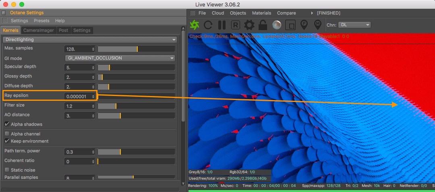Screen dimensions: 435x192
Task: Select the render region rectangle icon
Action: [x=291, y=25]
